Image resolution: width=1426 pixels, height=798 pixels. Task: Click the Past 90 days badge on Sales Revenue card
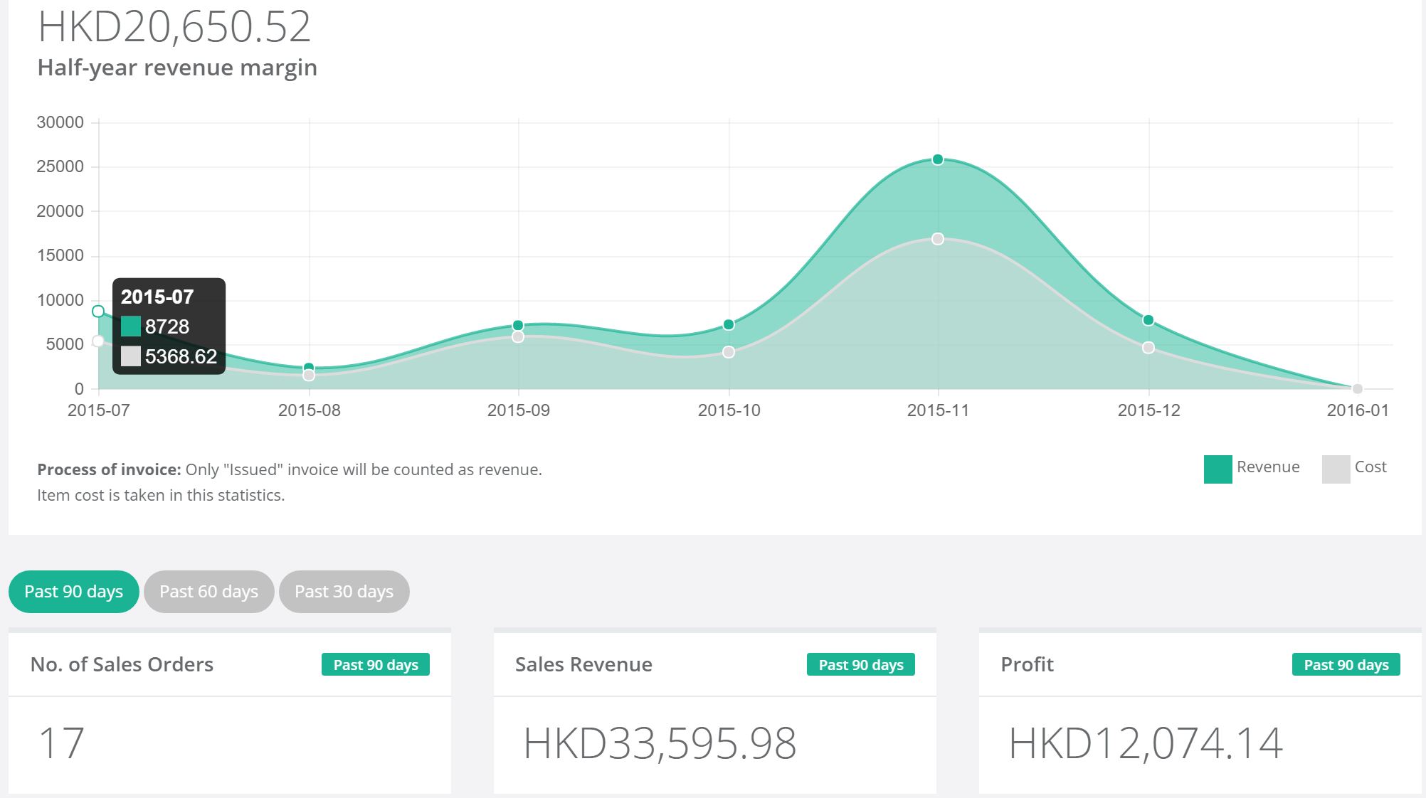[861, 665]
